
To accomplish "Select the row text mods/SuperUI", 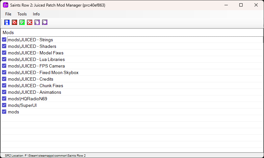I will tap(22, 105).
